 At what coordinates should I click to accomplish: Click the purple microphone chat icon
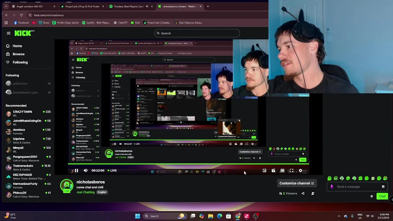point(332,187)
